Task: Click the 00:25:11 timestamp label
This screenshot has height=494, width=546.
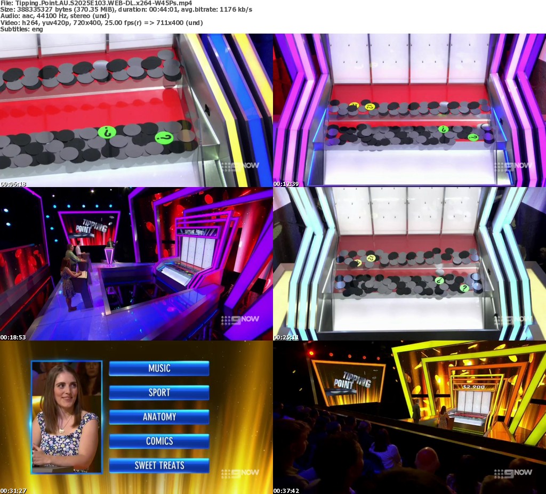Action: click(x=286, y=337)
